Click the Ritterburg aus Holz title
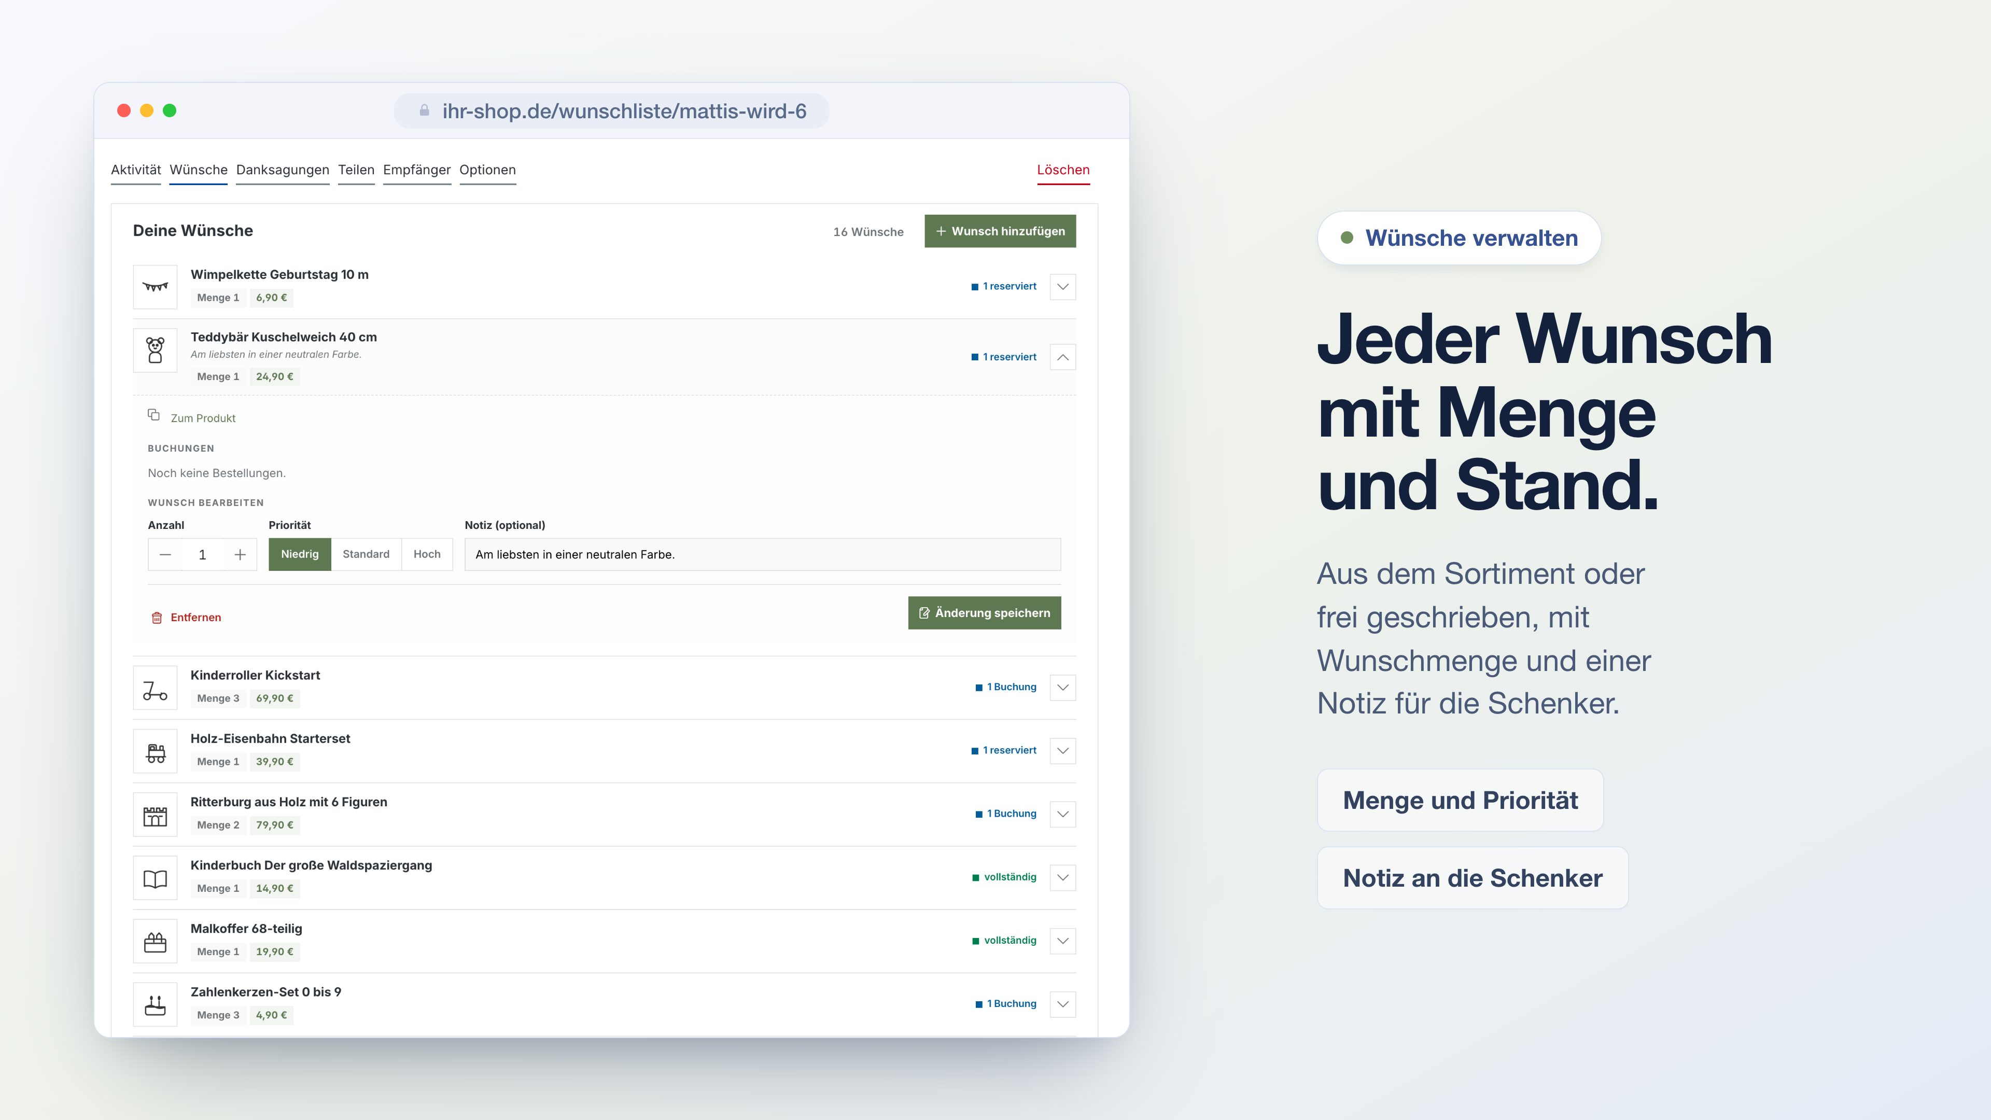 (x=289, y=802)
